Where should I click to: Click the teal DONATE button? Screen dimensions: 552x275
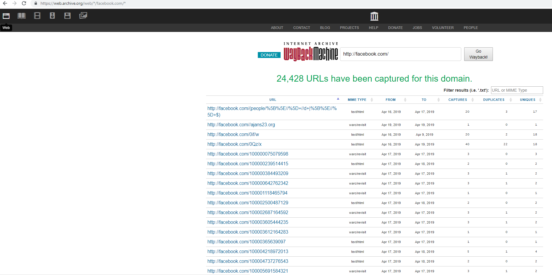click(x=269, y=55)
